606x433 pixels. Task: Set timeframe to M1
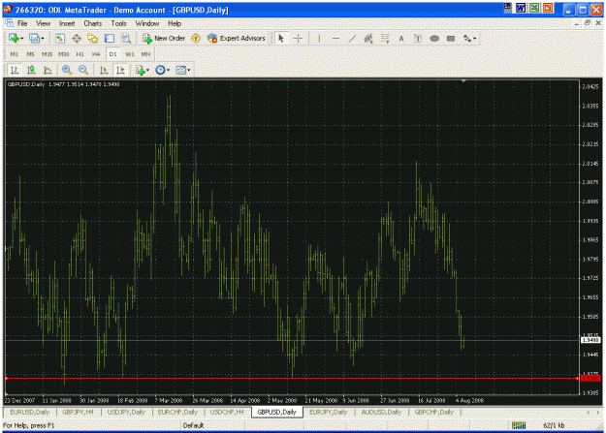(14, 54)
